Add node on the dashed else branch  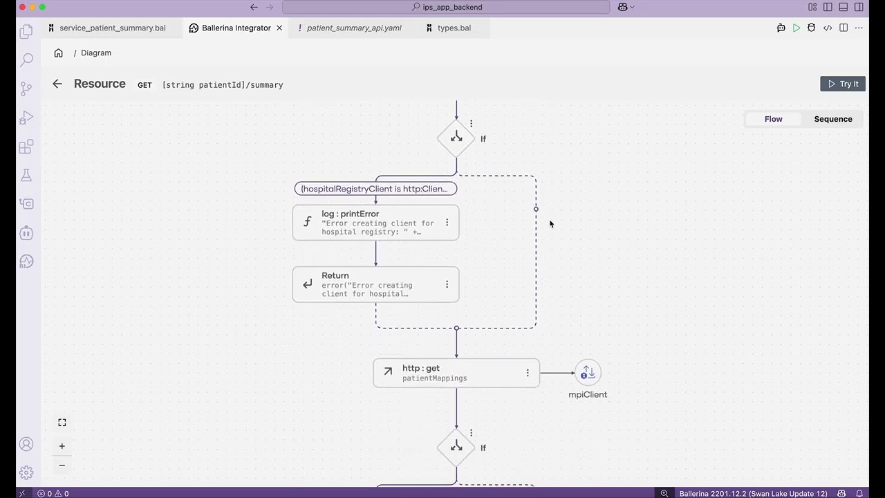536,208
